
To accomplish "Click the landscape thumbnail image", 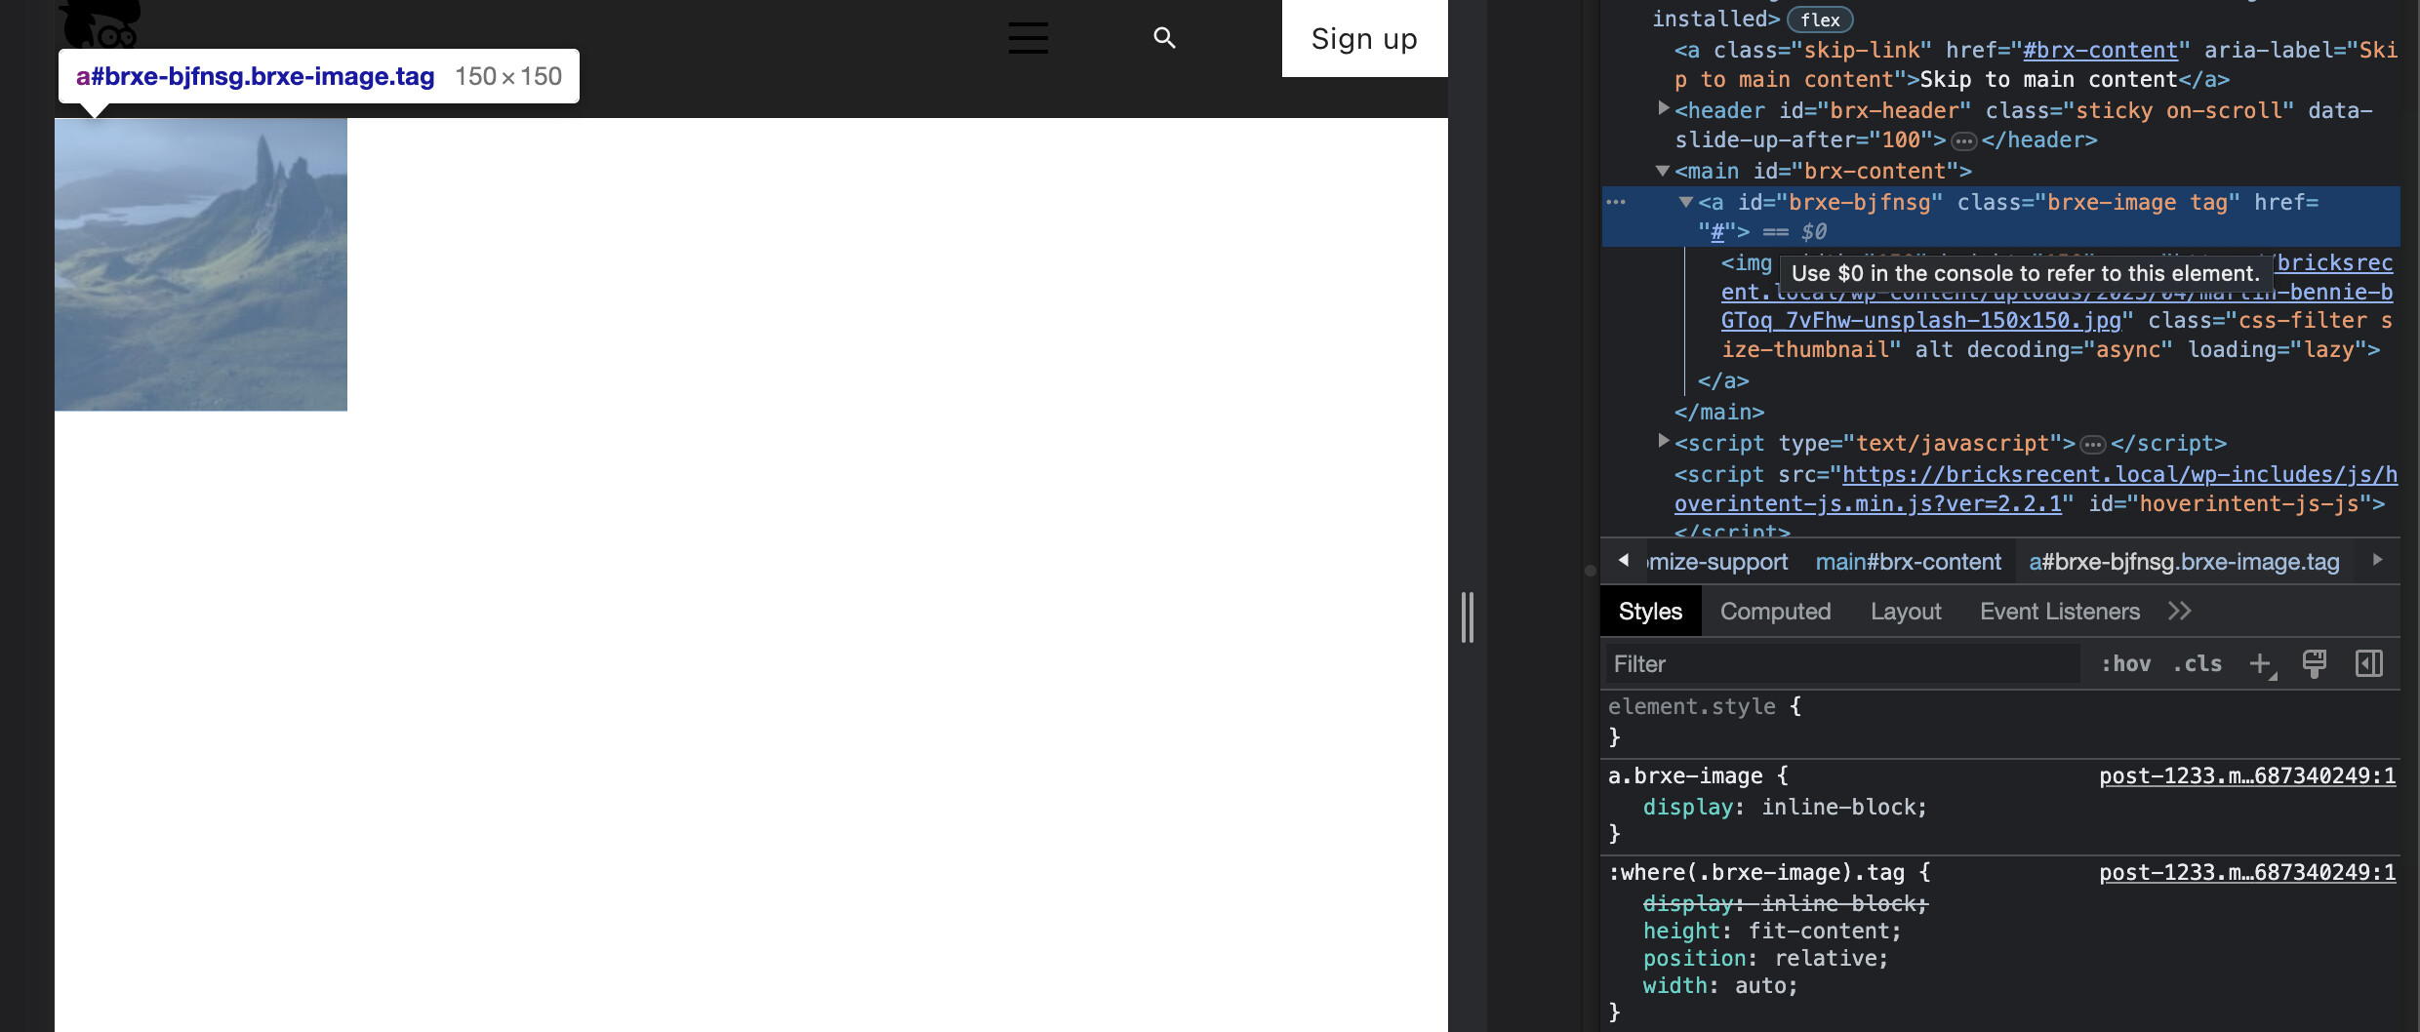I will tap(201, 264).
